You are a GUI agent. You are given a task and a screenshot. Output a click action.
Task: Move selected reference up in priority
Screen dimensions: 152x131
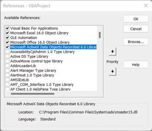(112, 51)
